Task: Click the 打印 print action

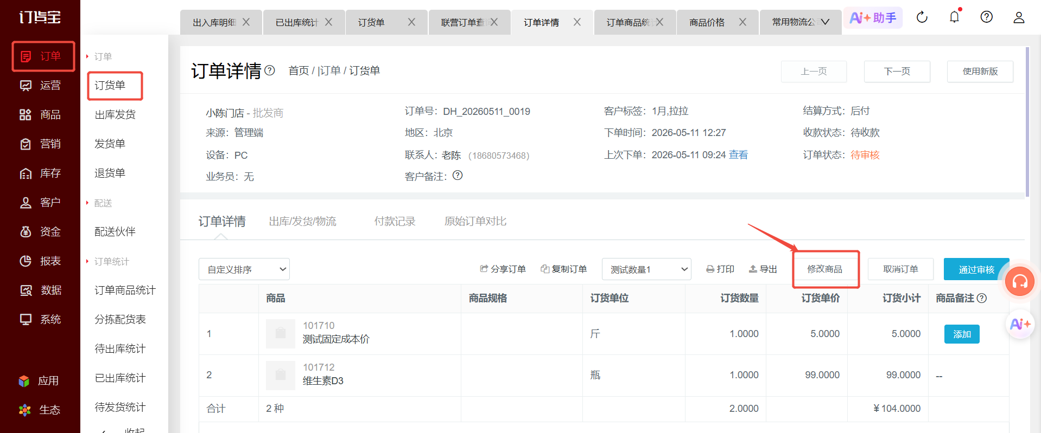Action: click(x=720, y=269)
